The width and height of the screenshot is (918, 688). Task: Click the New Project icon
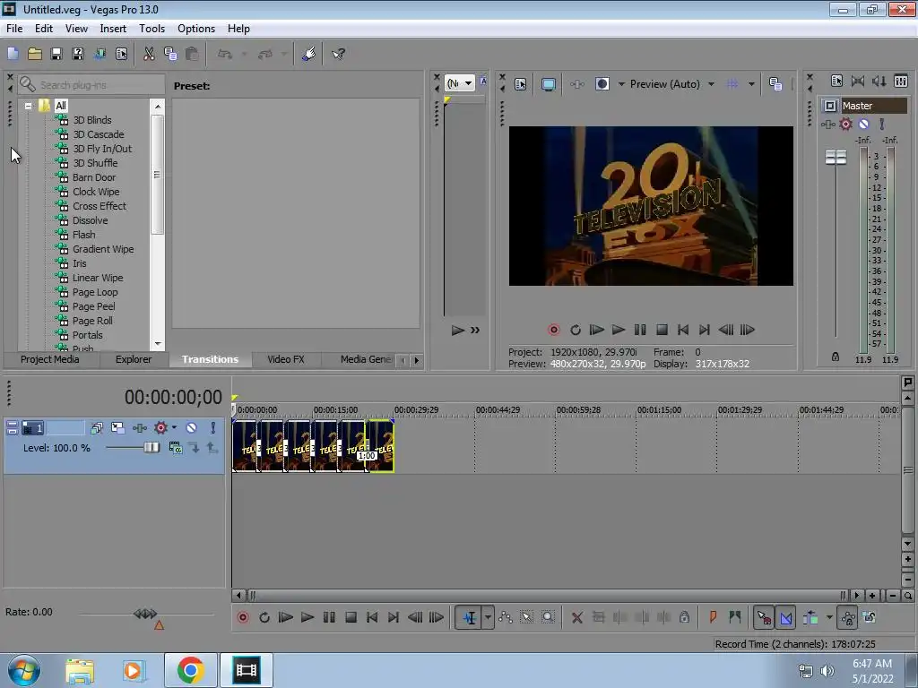(x=13, y=54)
